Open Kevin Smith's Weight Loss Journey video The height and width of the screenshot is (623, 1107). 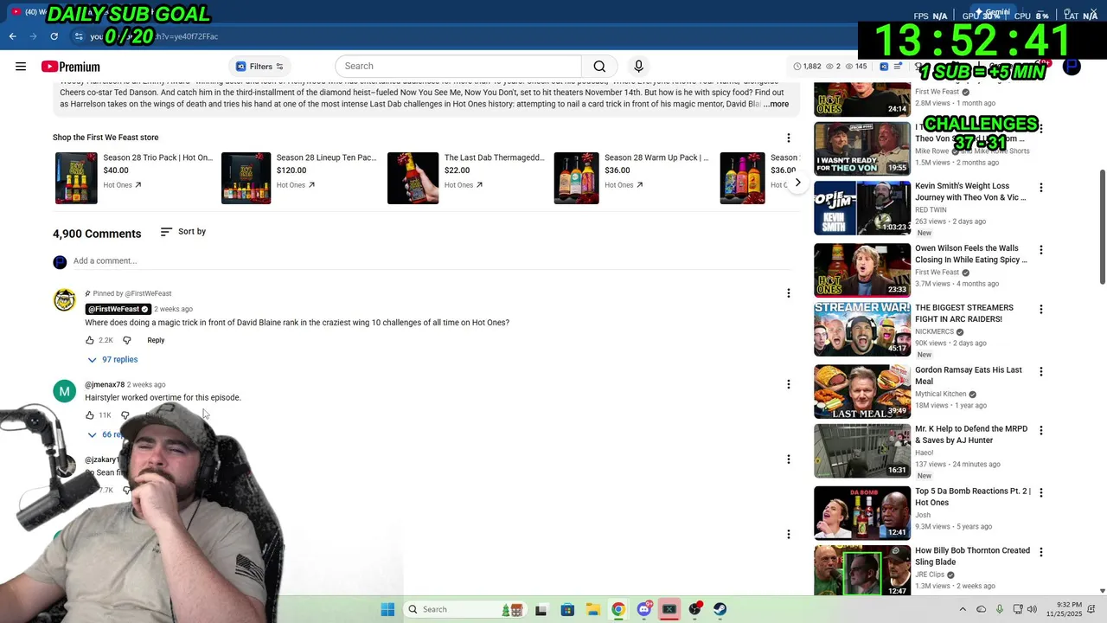970,191
